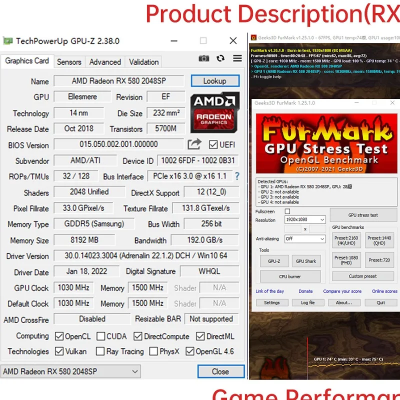Toggle the Vulkan checkbox
This screenshot has width=400, height=400.
(59, 351)
